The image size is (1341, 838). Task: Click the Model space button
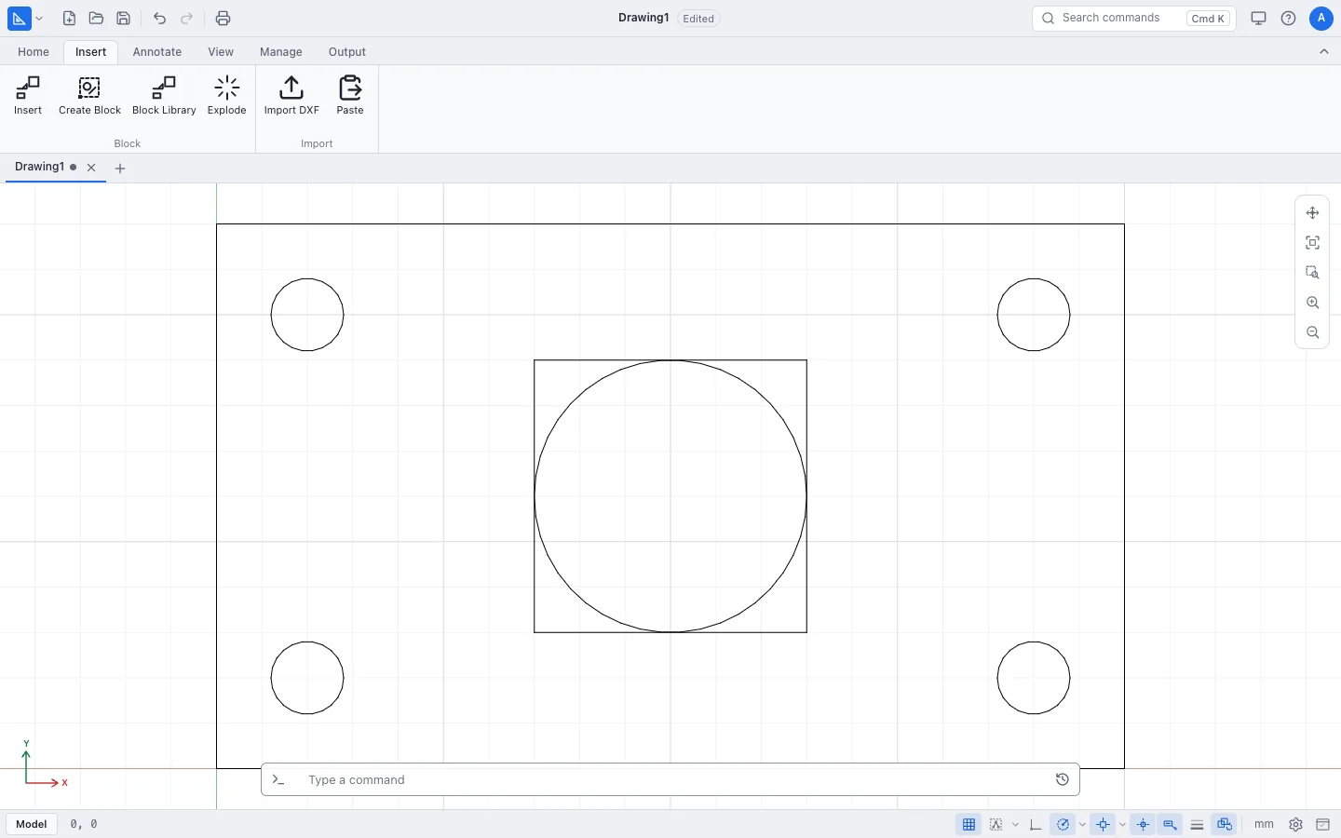pyautogui.click(x=31, y=824)
